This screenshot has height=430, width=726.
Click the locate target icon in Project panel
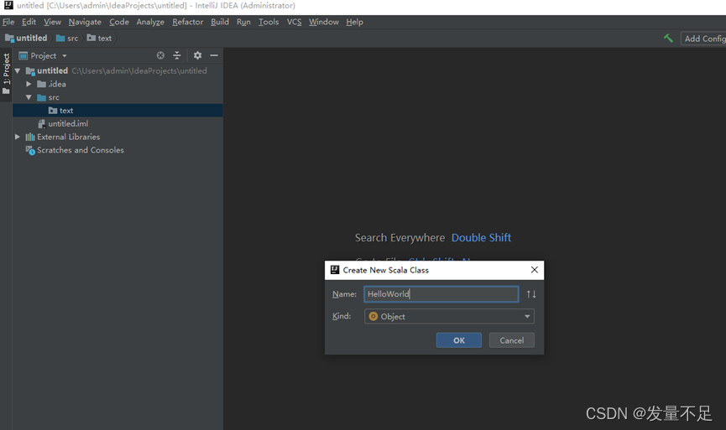[160, 55]
